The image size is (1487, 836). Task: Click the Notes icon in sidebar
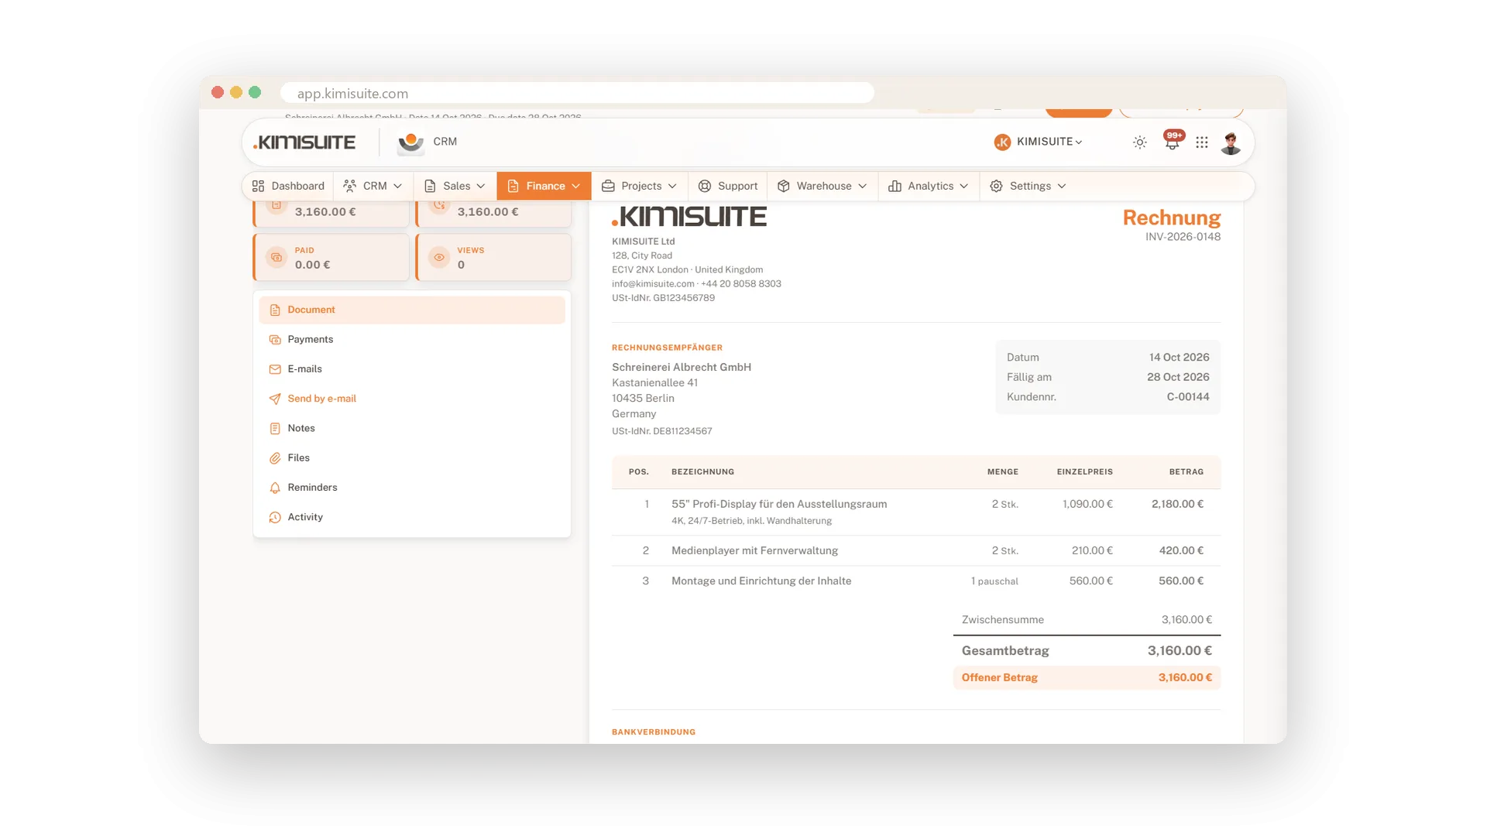(x=275, y=429)
